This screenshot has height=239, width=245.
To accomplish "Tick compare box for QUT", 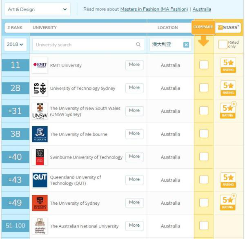I will 204,179.
